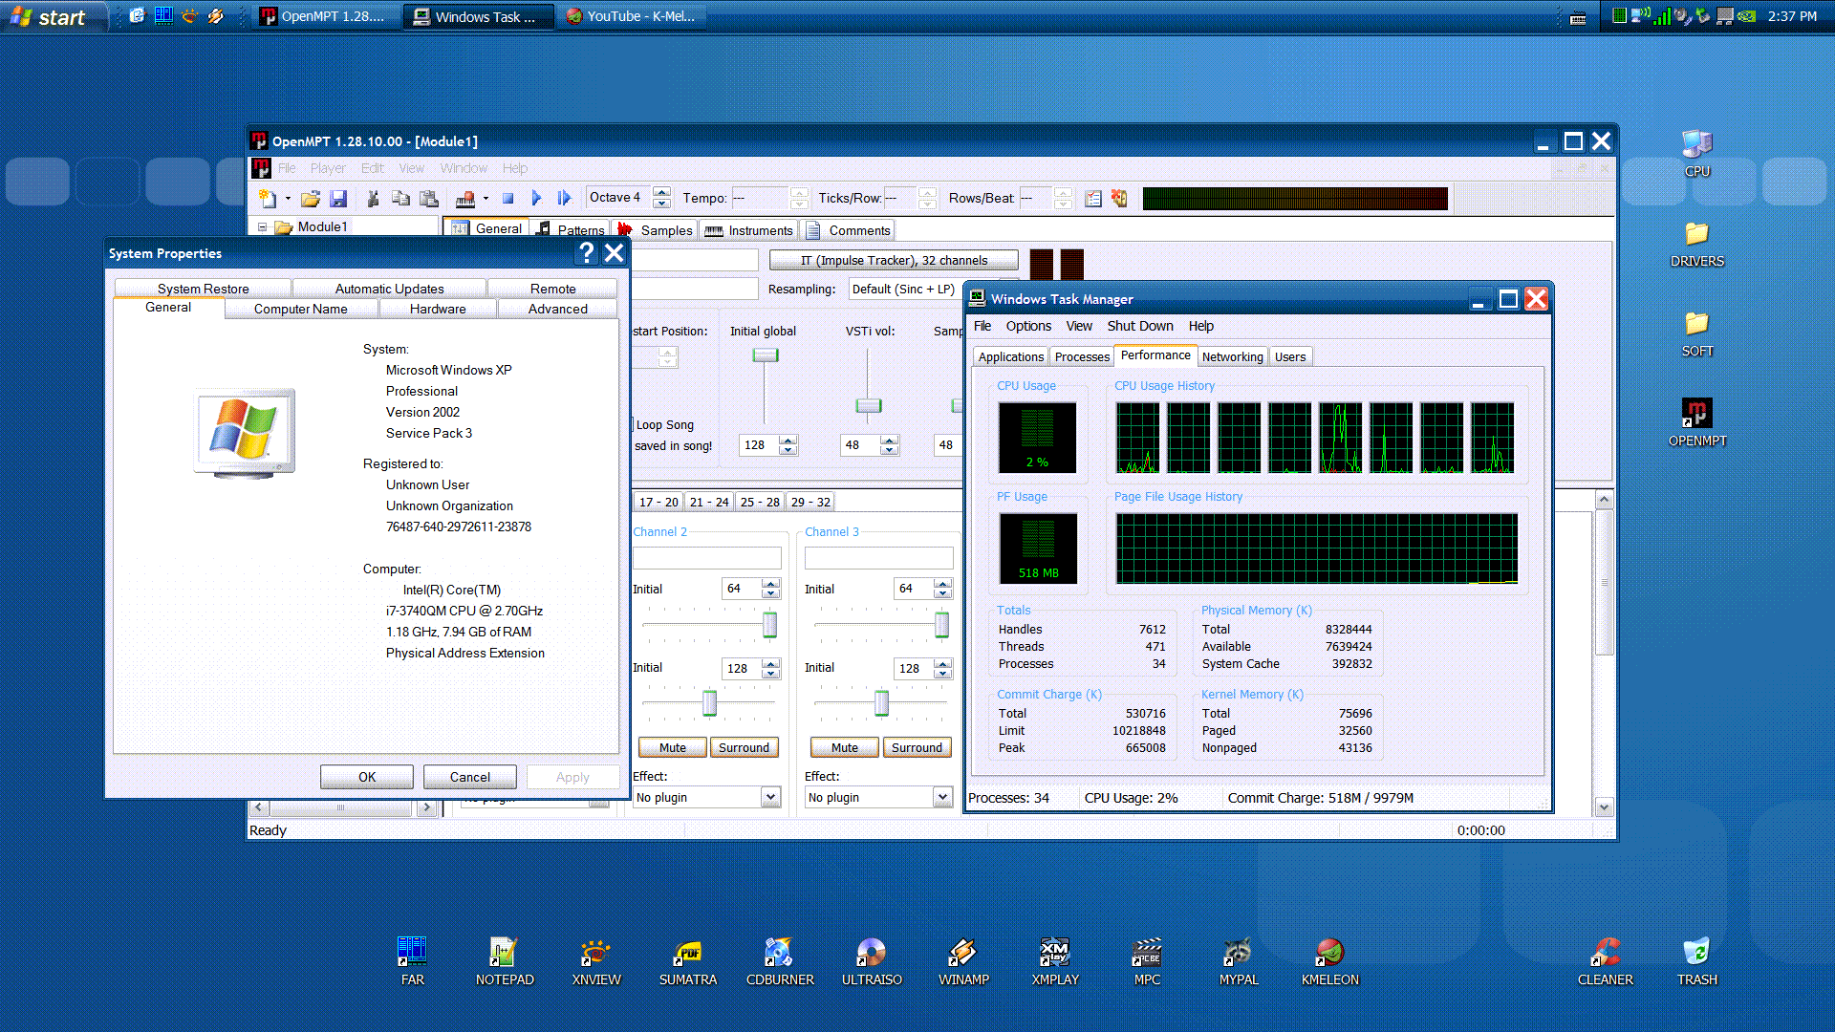Switch to Networking tab in Task Manager
The width and height of the screenshot is (1835, 1032).
point(1232,356)
